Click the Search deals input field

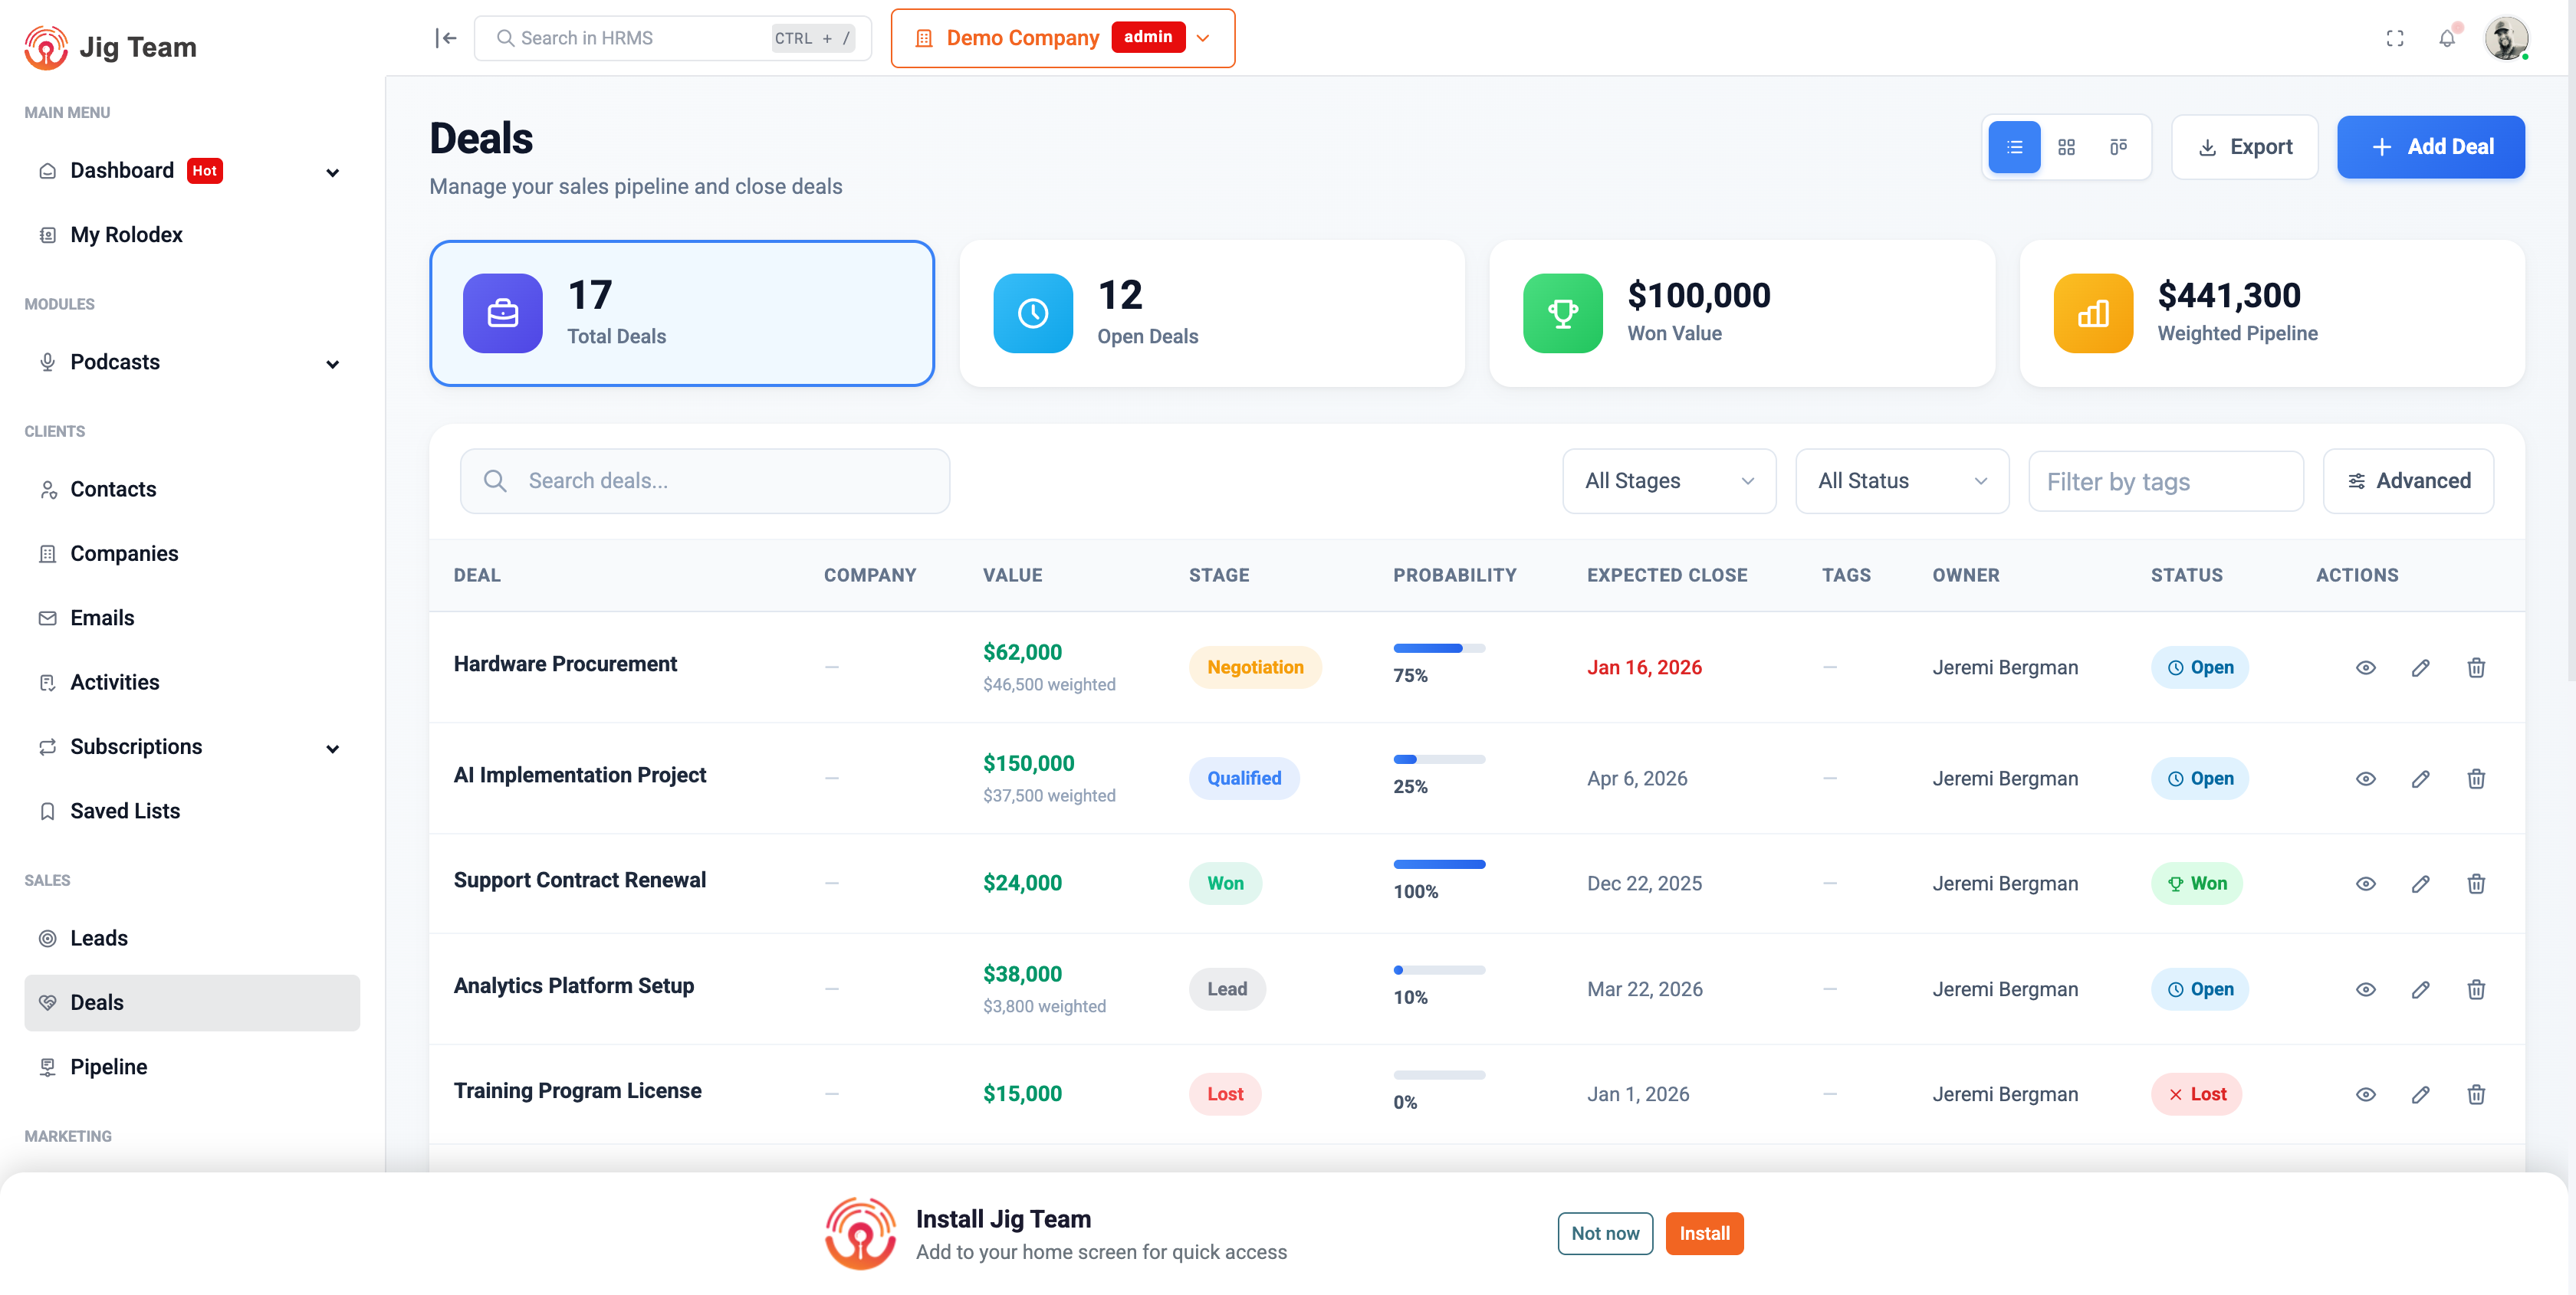click(x=705, y=482)
